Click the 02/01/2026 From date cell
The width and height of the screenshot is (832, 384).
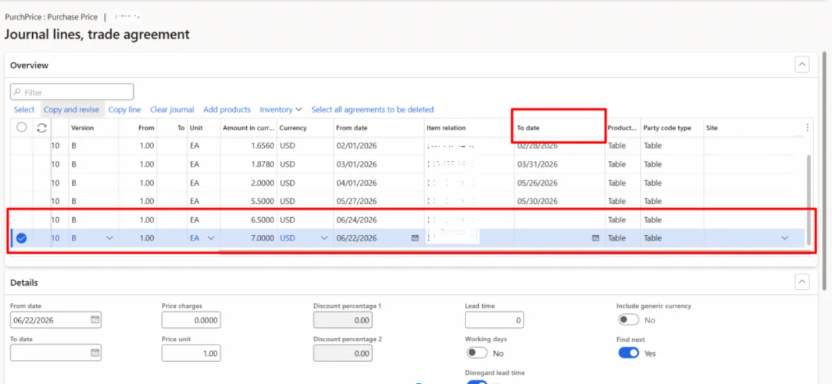(x=379, y=146)
